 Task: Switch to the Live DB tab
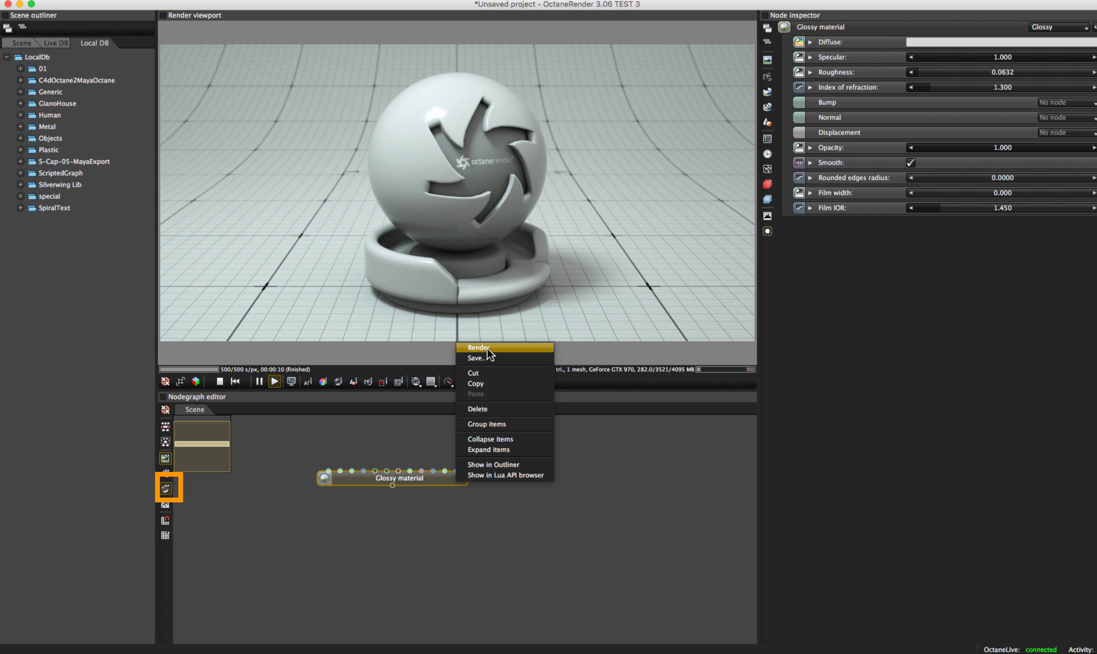coord(55,43)
